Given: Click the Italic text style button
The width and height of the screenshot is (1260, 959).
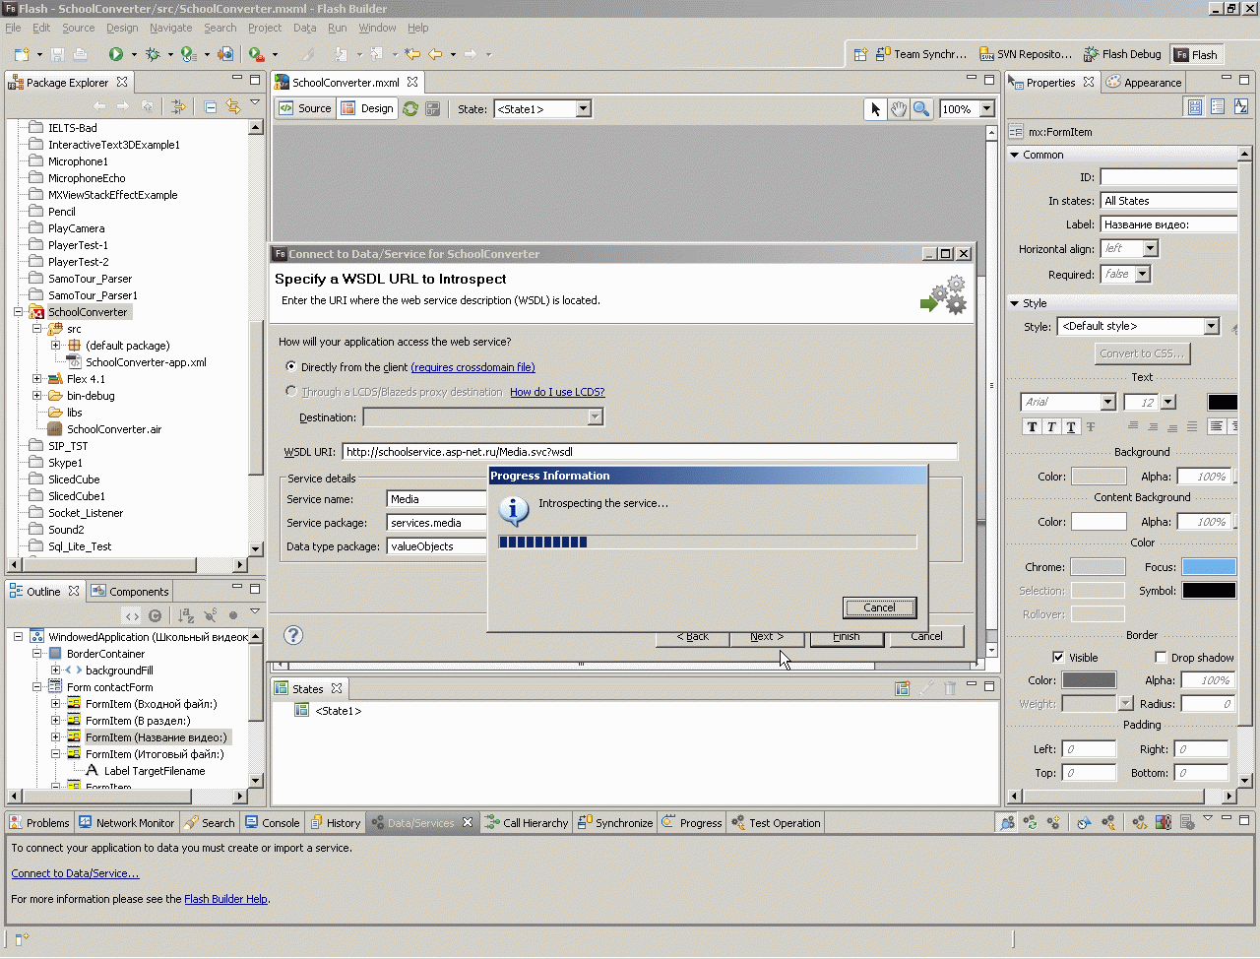Looking at the screenshot, I should coord(1051,426).
